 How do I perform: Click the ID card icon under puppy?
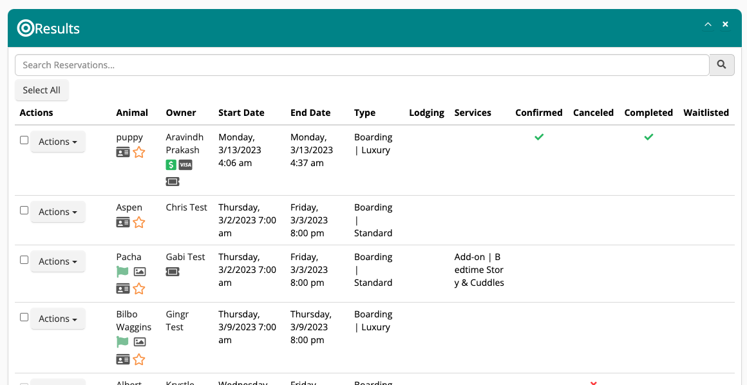pyautogui.click(x=123, y=153)
